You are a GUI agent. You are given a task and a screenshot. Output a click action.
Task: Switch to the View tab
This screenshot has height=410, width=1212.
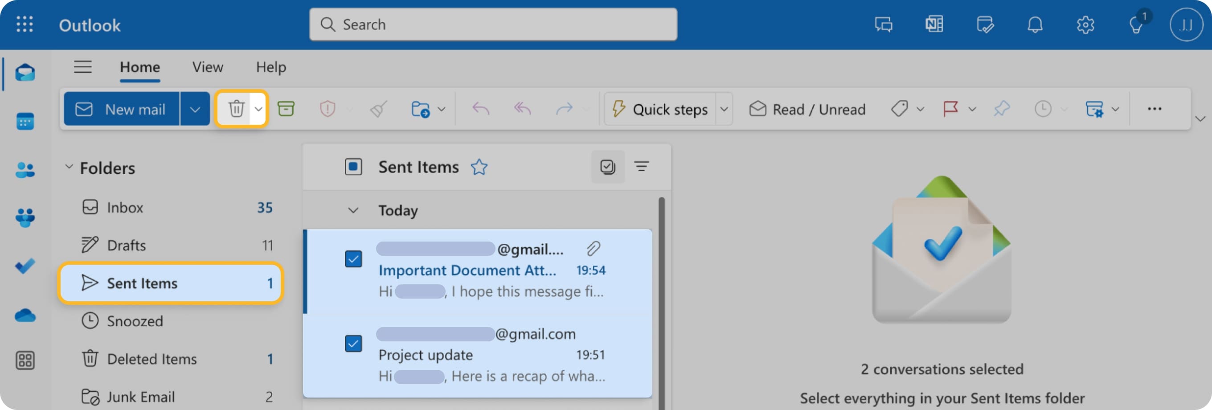tap(207, 67)
